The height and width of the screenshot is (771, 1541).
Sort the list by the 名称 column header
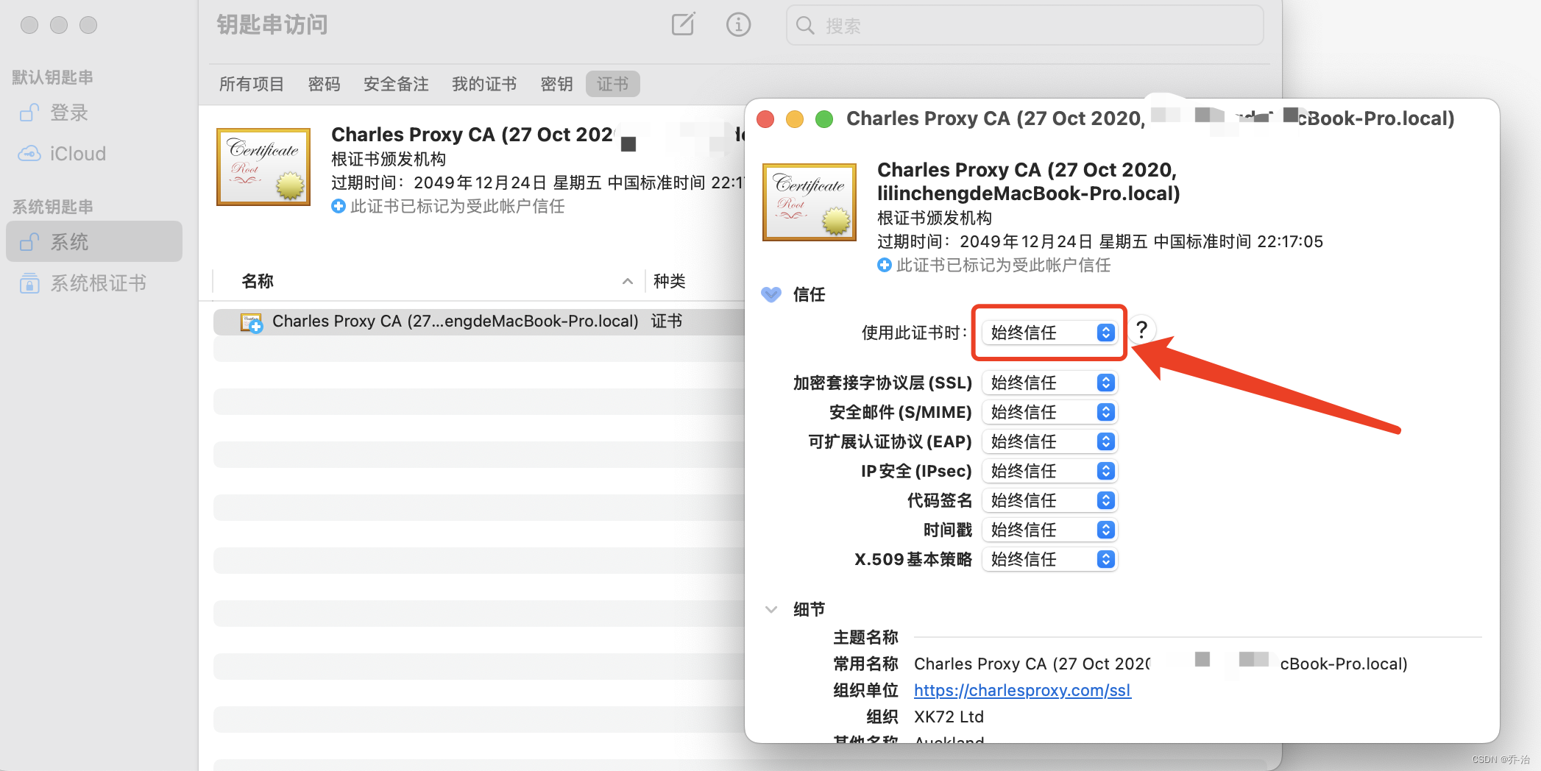coord(258,281)
